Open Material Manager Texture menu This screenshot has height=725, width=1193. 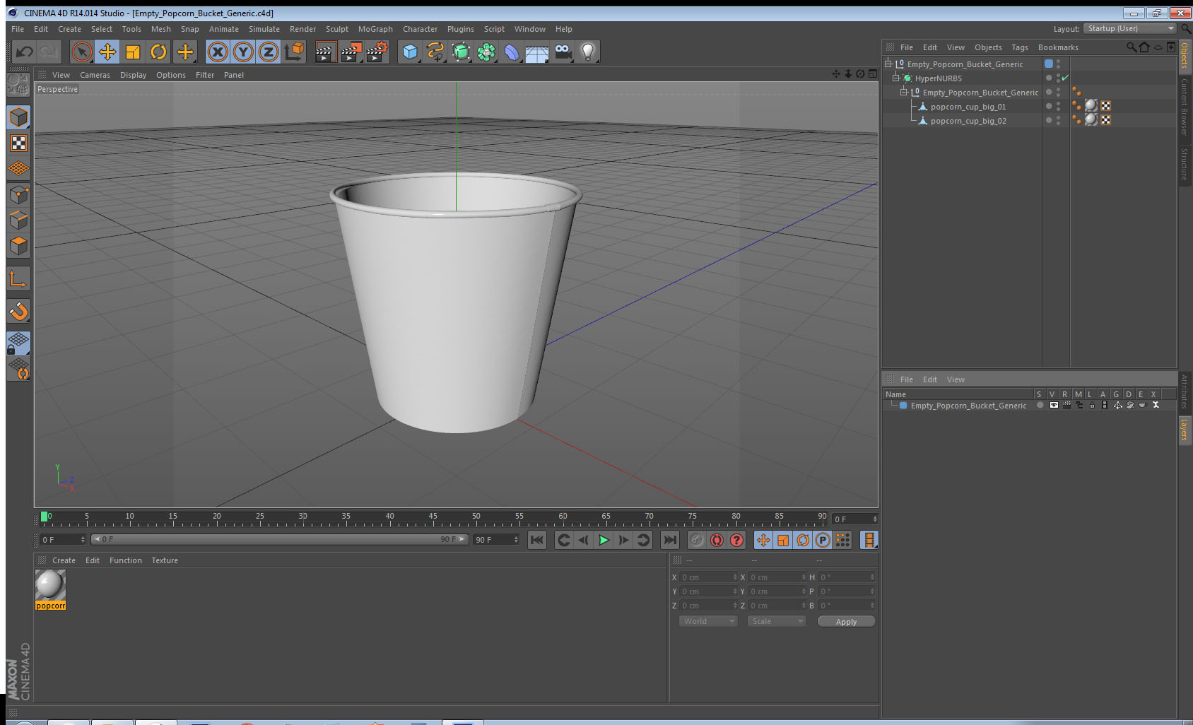point(165,560)
